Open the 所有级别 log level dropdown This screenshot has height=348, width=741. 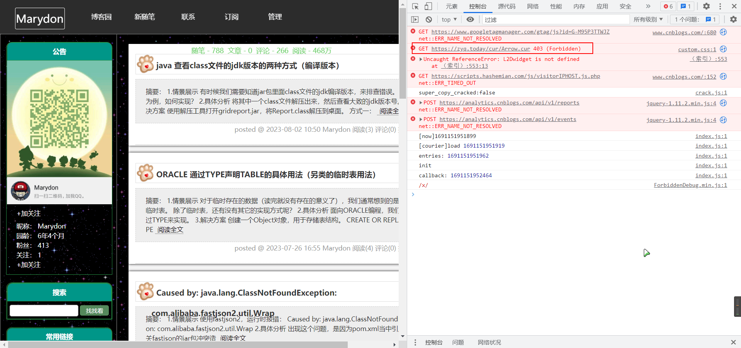click(648, 19)
